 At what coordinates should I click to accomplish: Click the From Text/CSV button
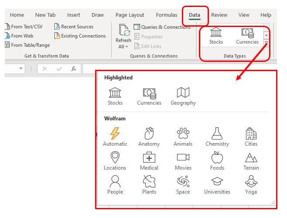point(24,27)
